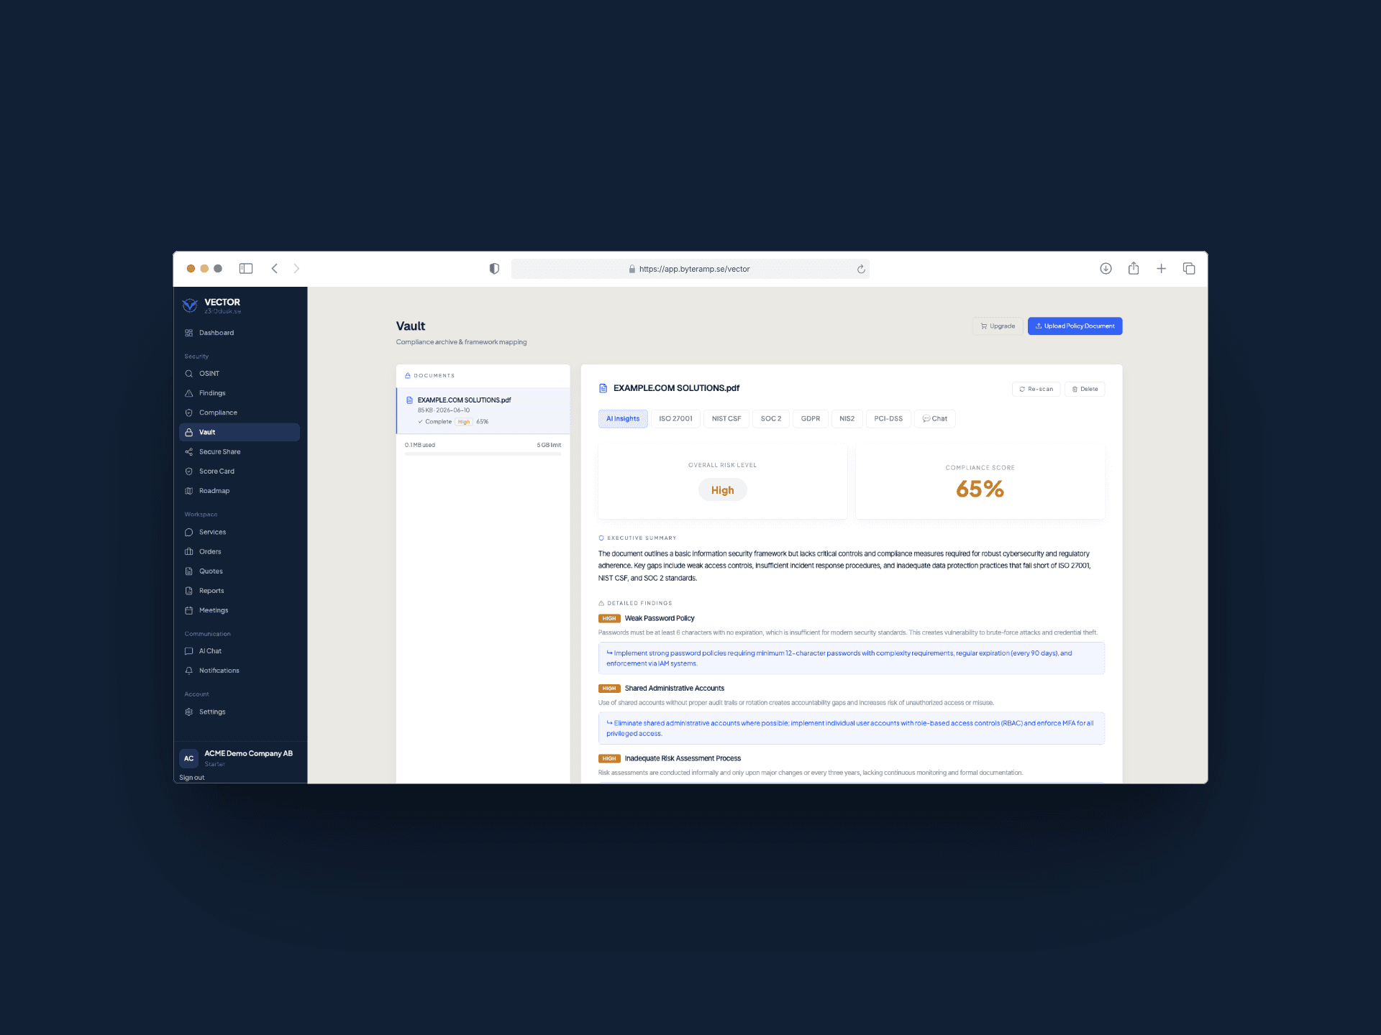Click the privacy shield icon
1381x1035 pixels.
(494, 268)
